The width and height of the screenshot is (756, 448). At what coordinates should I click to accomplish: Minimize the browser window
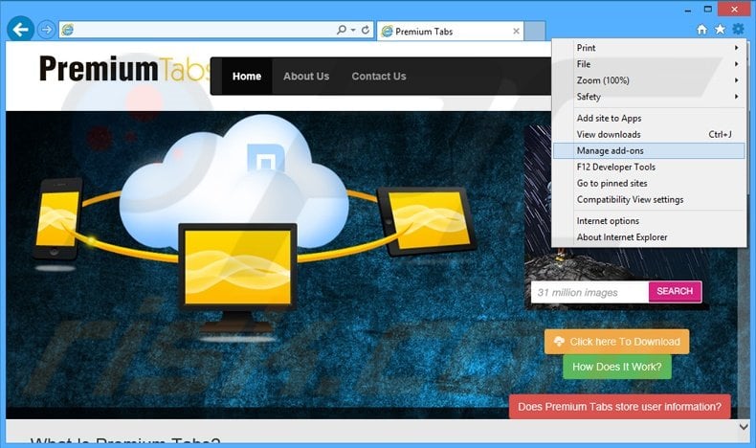click(688, 10)
